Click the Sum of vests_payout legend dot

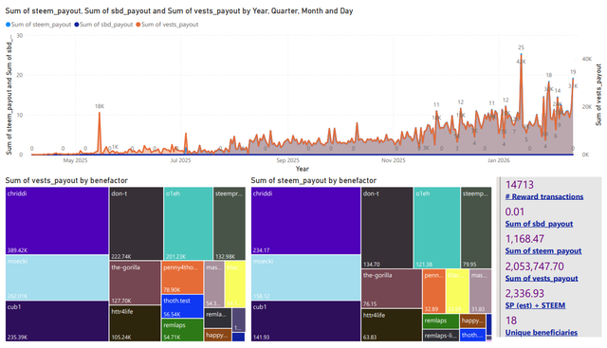point(138,25)
